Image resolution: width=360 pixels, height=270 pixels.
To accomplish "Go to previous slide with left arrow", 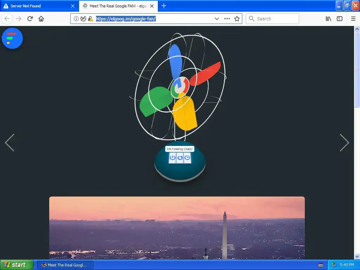I will click(x=9, y=143).
